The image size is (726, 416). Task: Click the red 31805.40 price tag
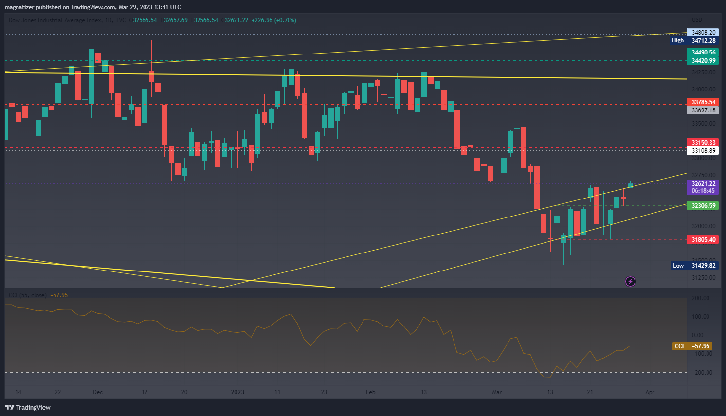[x=703, y=240]
